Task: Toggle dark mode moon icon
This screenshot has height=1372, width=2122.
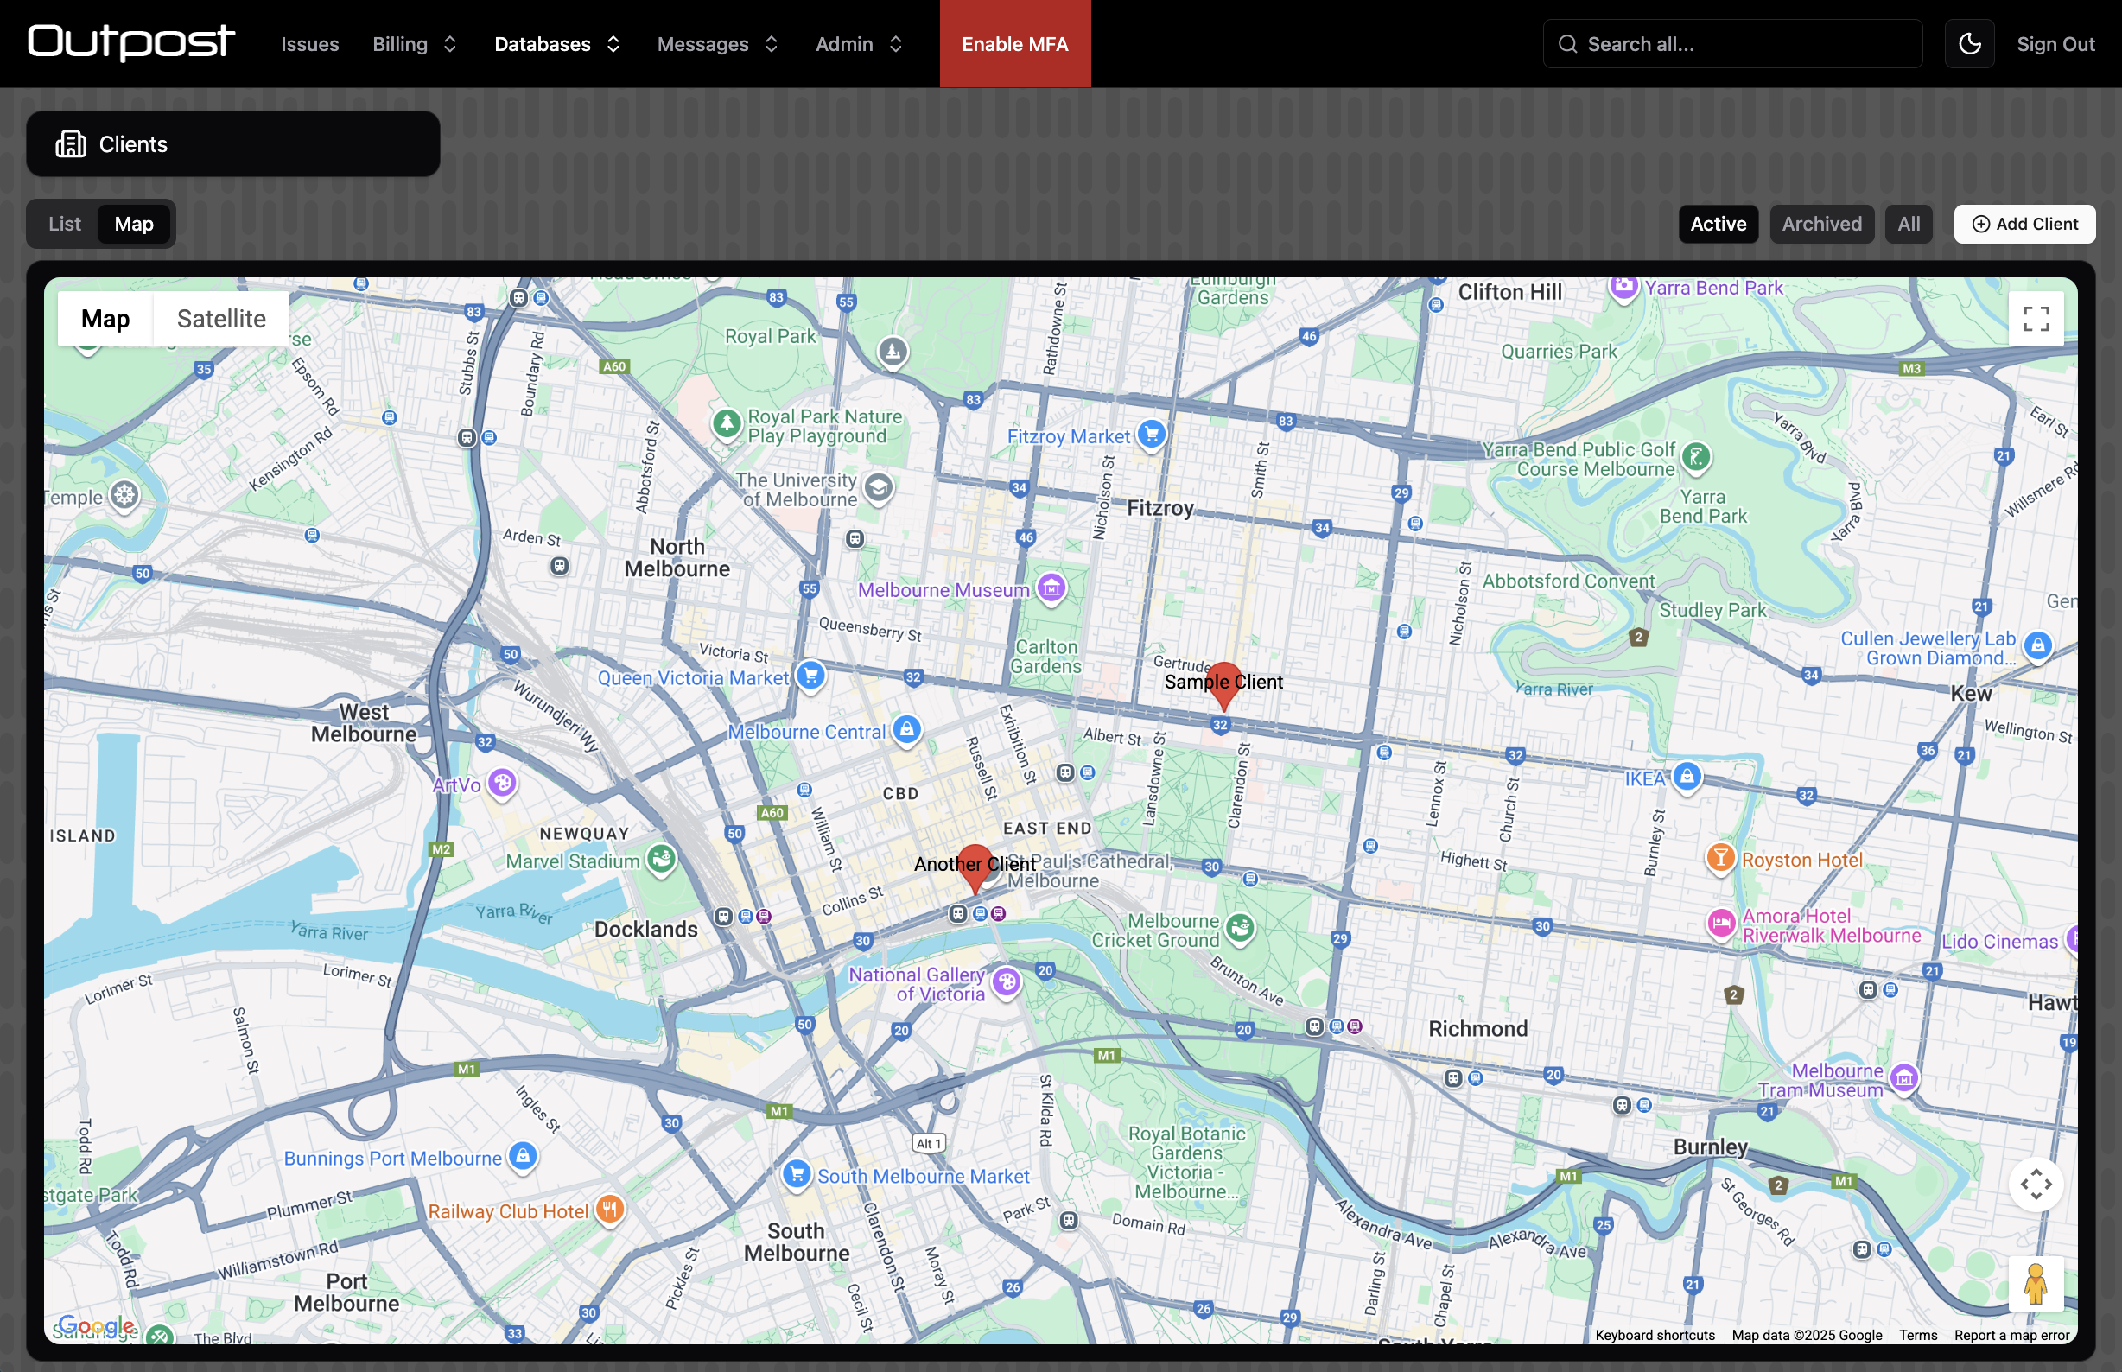Action: pos(1969,44)
